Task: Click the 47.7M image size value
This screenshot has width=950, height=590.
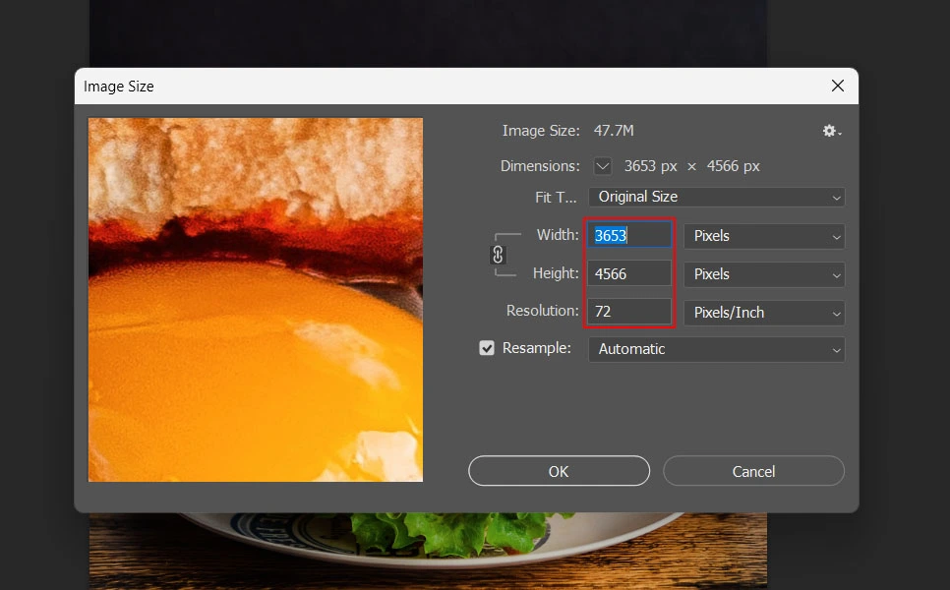Action: click(x=613, y=131)
